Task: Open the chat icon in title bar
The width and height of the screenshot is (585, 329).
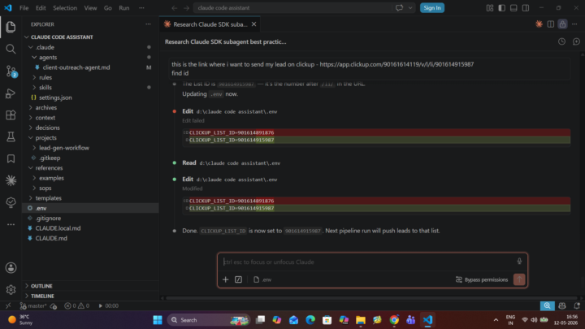Action: 399,8
